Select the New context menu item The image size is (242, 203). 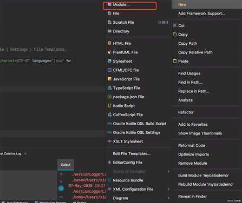[x=182, y=5]
